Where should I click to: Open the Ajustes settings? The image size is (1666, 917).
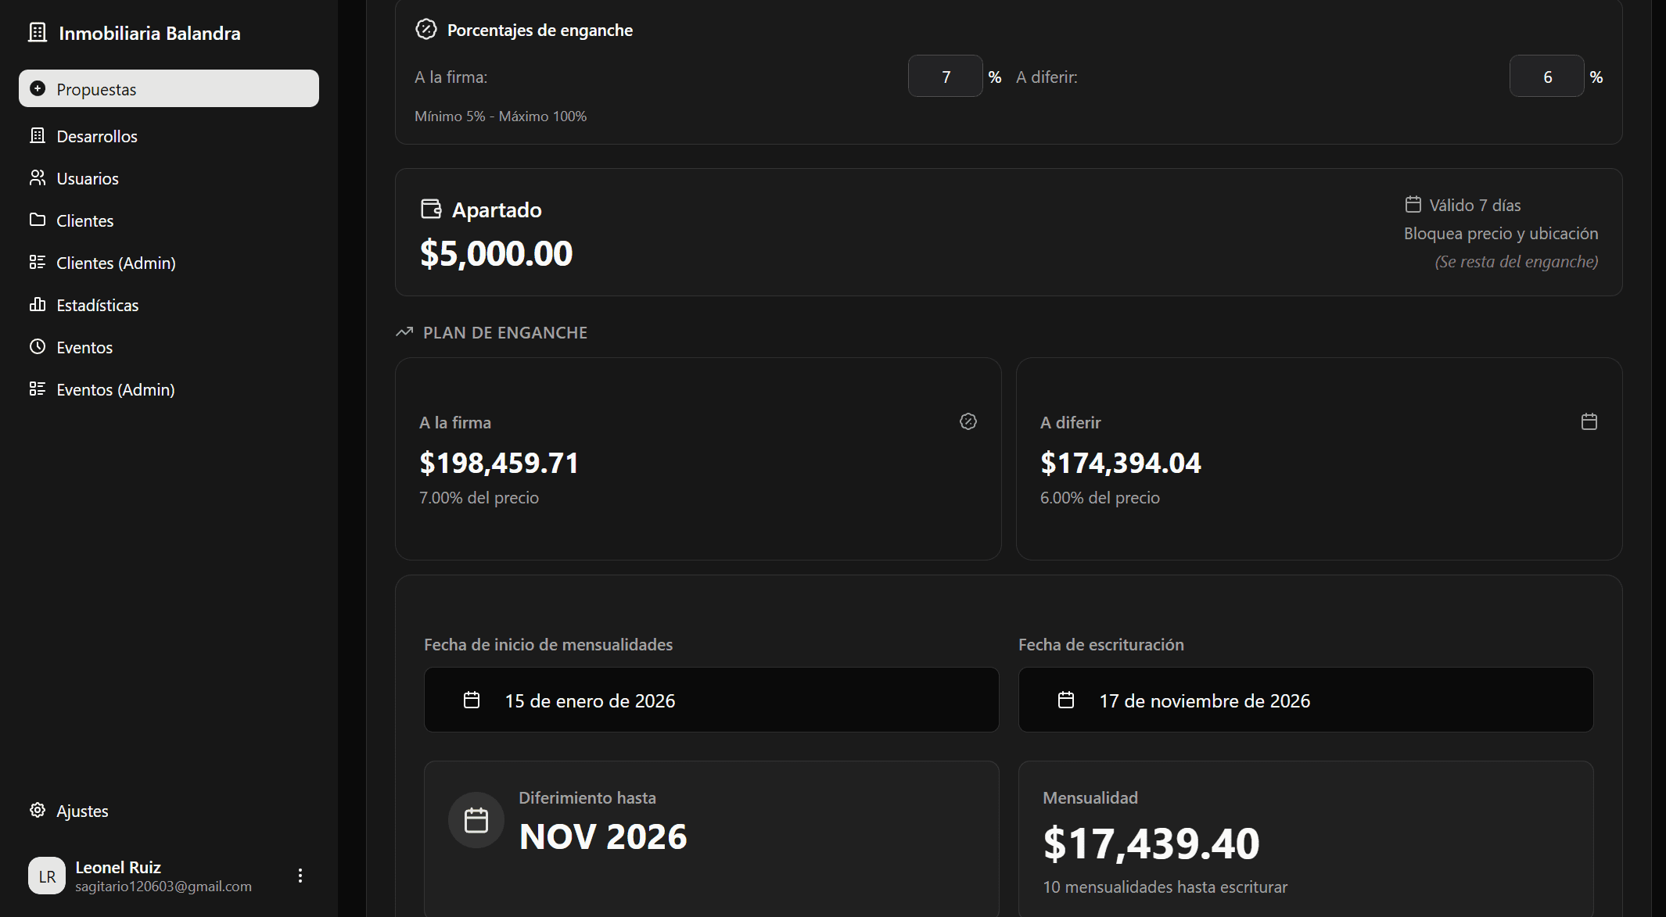[82, 811]
